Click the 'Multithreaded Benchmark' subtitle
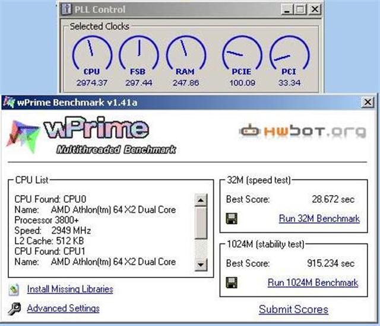380x326 pixels. point(116,150)
